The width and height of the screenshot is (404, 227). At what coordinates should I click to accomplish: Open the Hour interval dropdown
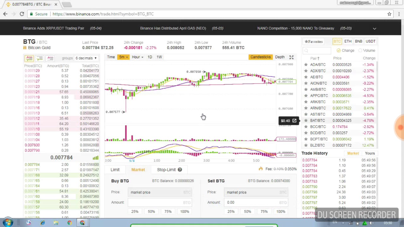tap(138, 57)
